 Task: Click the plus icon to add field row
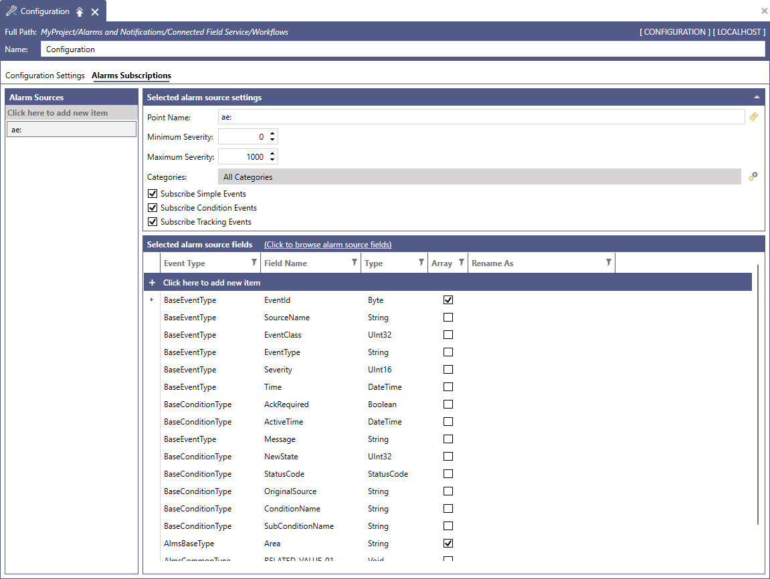click(153, 283)
